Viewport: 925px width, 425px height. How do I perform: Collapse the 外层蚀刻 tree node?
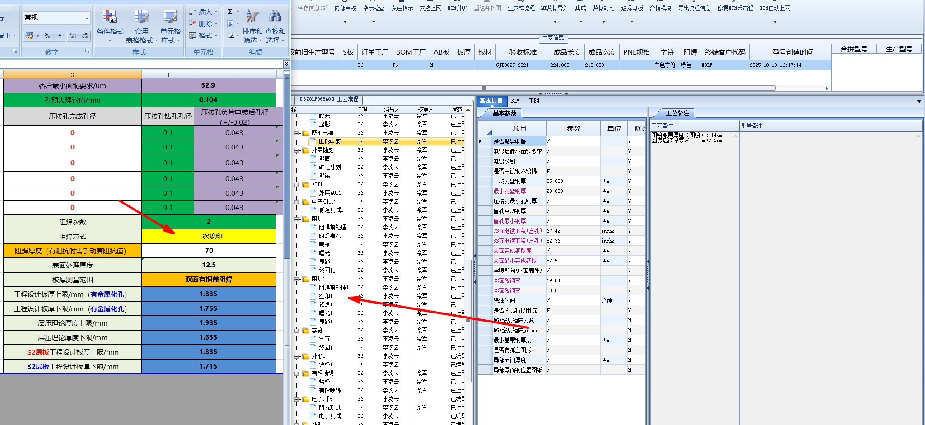[298, 150]
